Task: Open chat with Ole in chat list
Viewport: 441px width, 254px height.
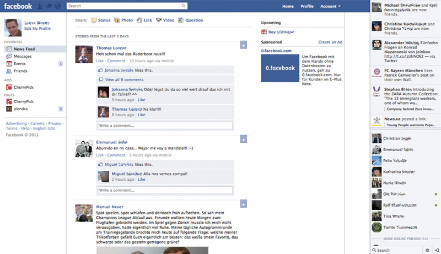Action: click(x=405, y=194)
